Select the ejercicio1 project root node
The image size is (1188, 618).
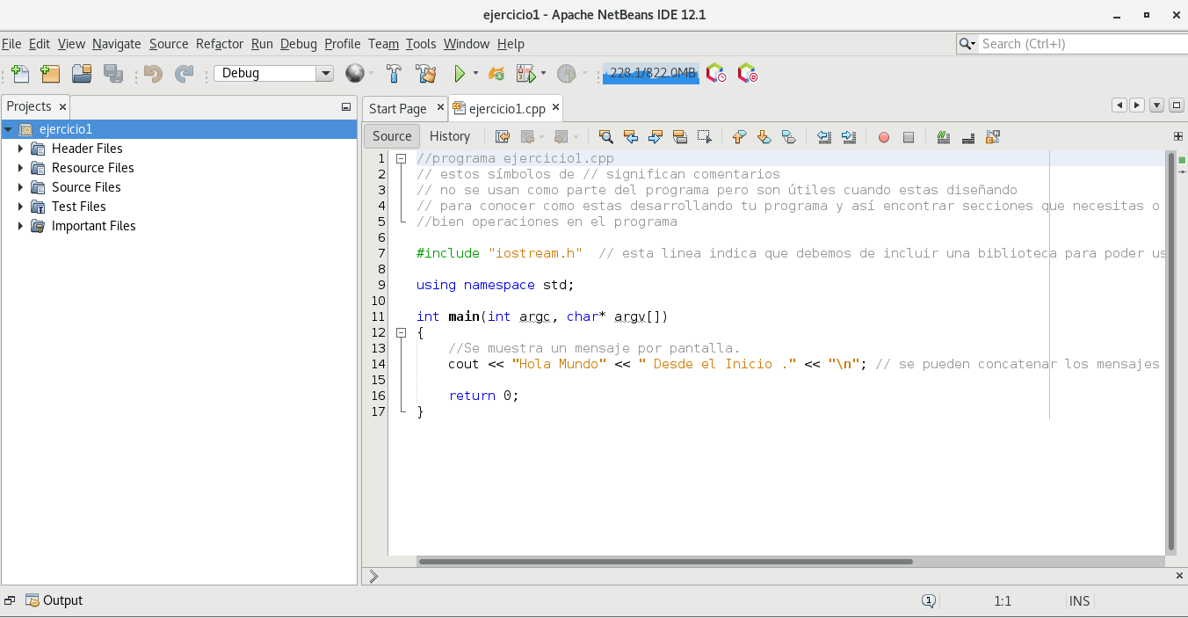pyautogui.click(x=65, y=129)
